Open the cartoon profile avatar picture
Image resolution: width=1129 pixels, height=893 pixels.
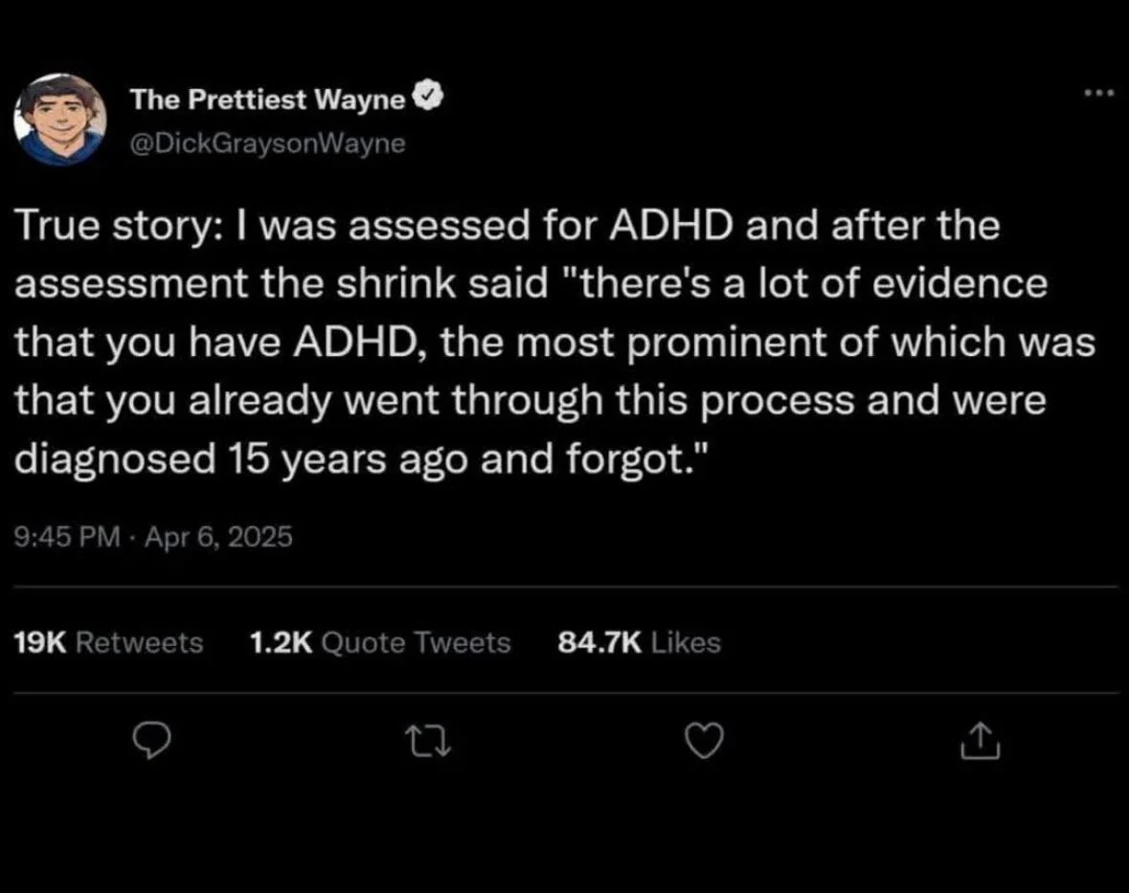click(x=59, y=120)
